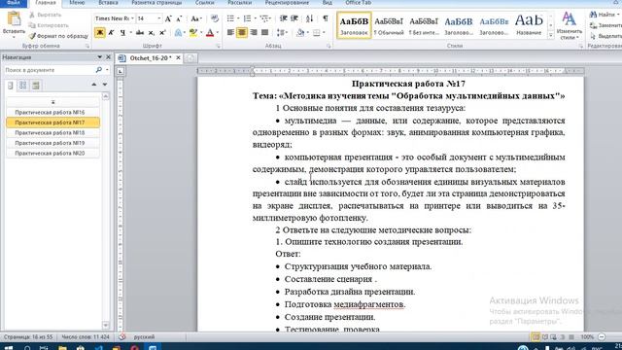Justify text alignment

(x=264, y=32)
